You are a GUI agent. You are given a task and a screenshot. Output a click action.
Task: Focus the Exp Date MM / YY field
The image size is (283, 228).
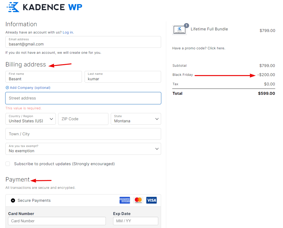(135, 221)
